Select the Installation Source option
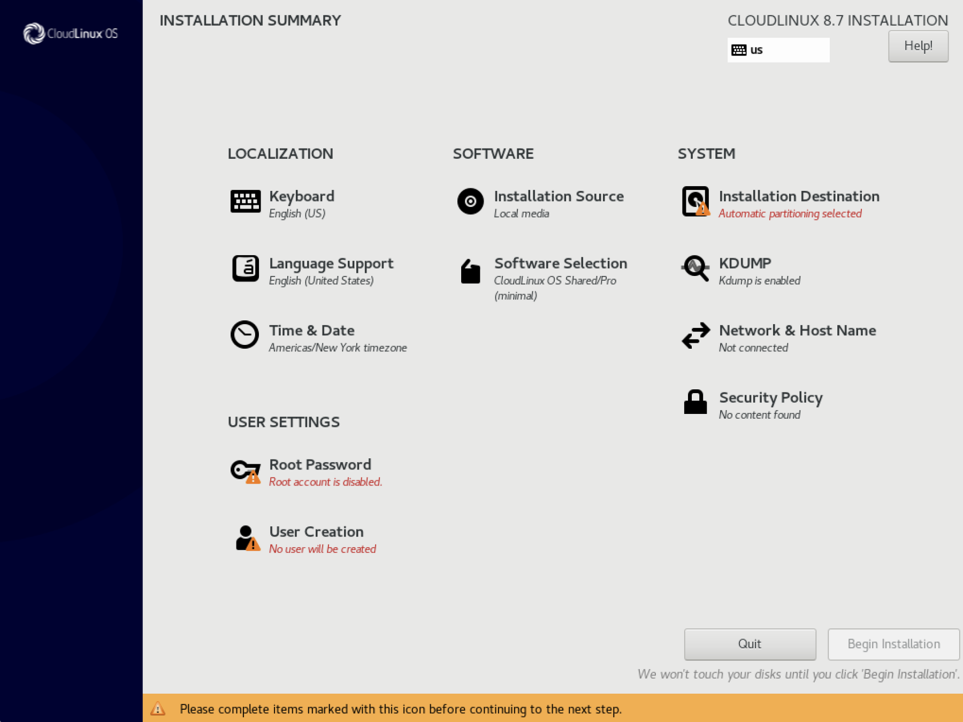Image resolution: width=963 pixels, height=722 pixels. pos(559,196)
